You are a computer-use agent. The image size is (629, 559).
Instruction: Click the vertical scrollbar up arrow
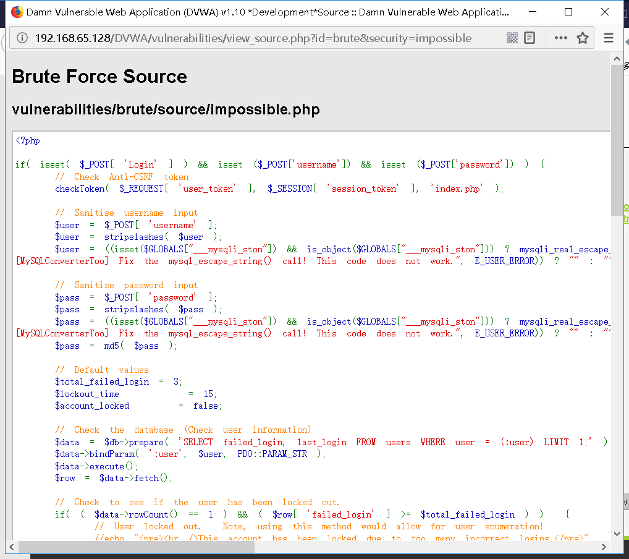coord(617,59)
